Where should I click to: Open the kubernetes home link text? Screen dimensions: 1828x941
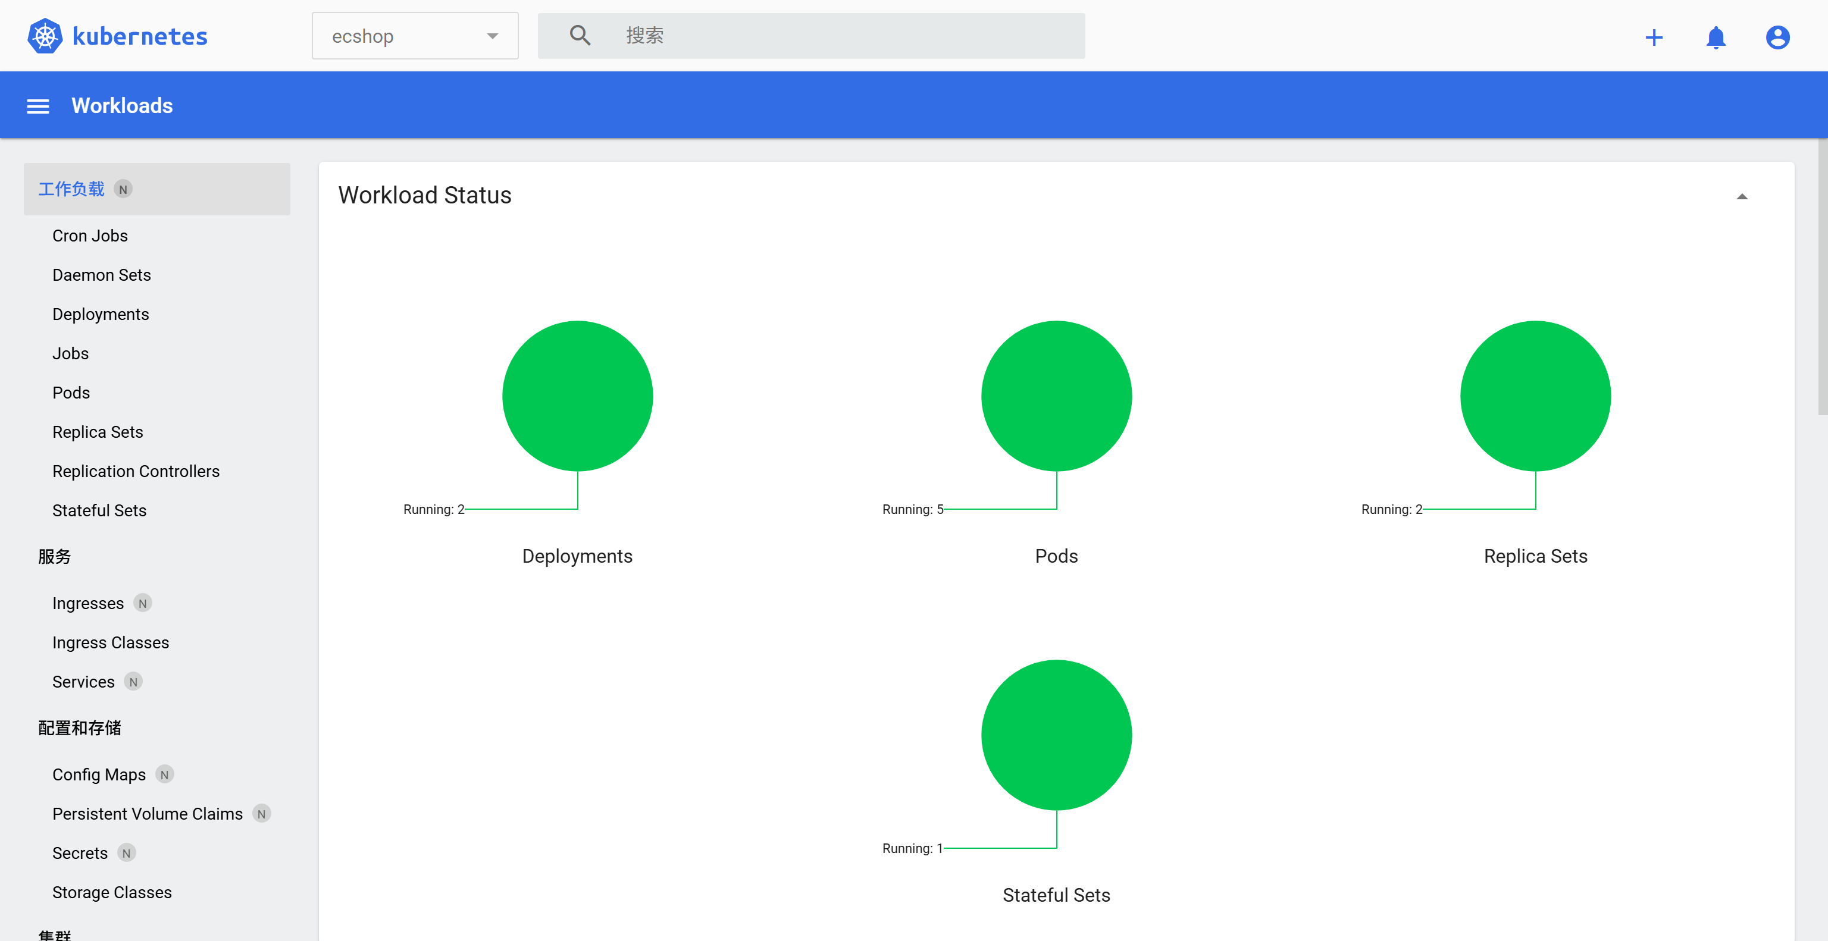[140, 36]
